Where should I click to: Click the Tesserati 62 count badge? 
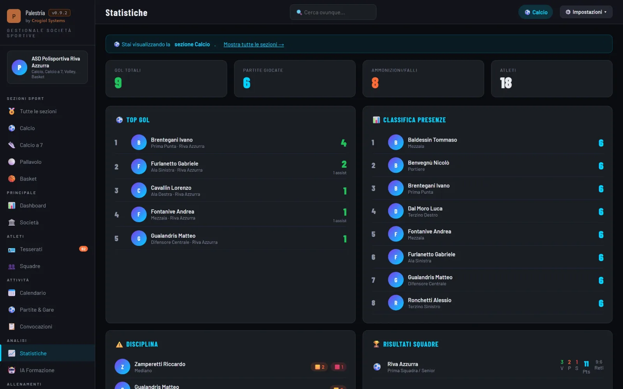click(83, 249)
